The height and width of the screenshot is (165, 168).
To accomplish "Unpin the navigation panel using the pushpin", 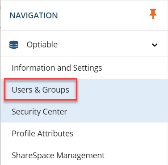I will pyautogui.click(x=153, y=14).
